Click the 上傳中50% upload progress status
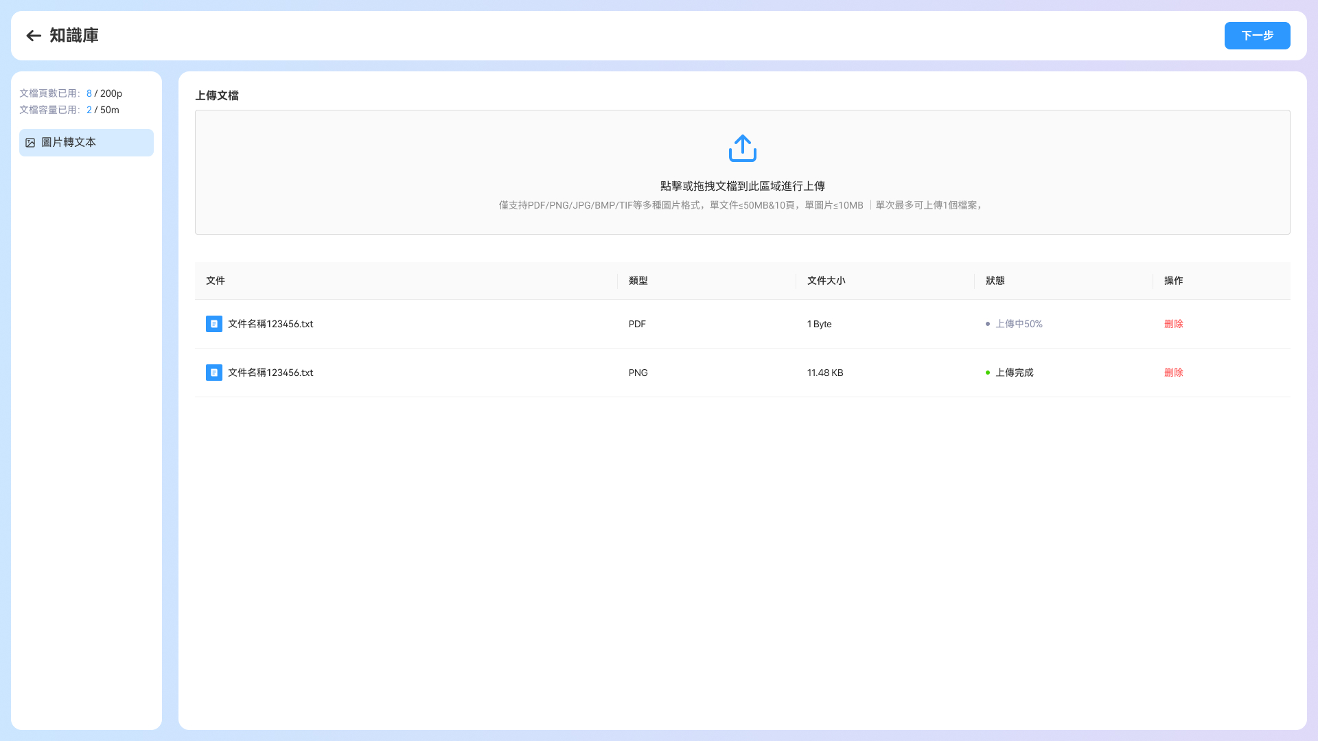 point(1019,324)
